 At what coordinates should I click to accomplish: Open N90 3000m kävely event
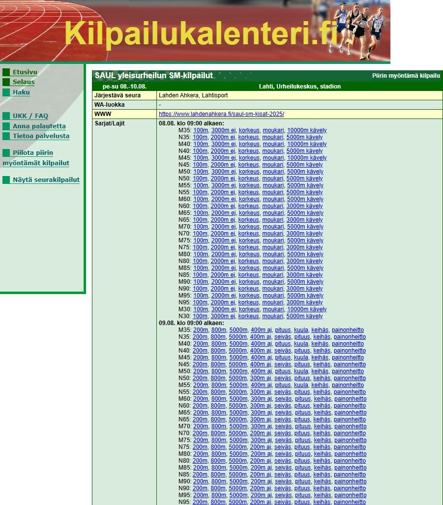click(x=304, y=289)
